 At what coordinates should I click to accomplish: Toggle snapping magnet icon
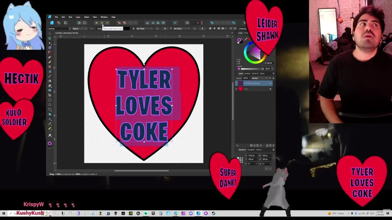pos(198,23)
